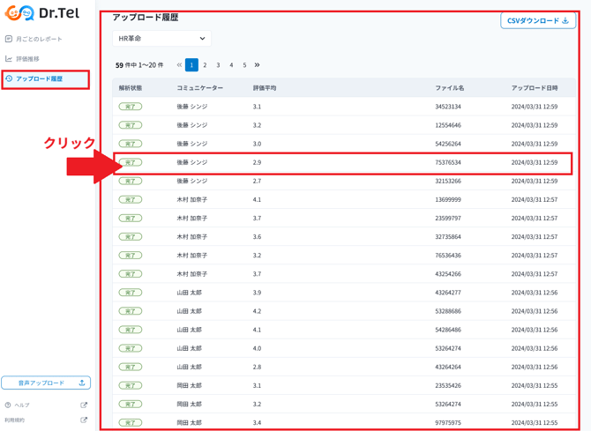
Task: Go to the last page with double-right arrow
Action: [258, 65]
